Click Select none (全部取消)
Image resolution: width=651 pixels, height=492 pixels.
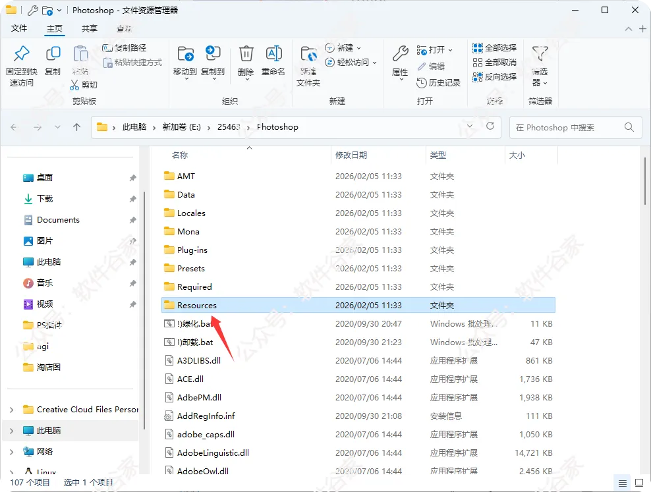(x=494, y=63)
